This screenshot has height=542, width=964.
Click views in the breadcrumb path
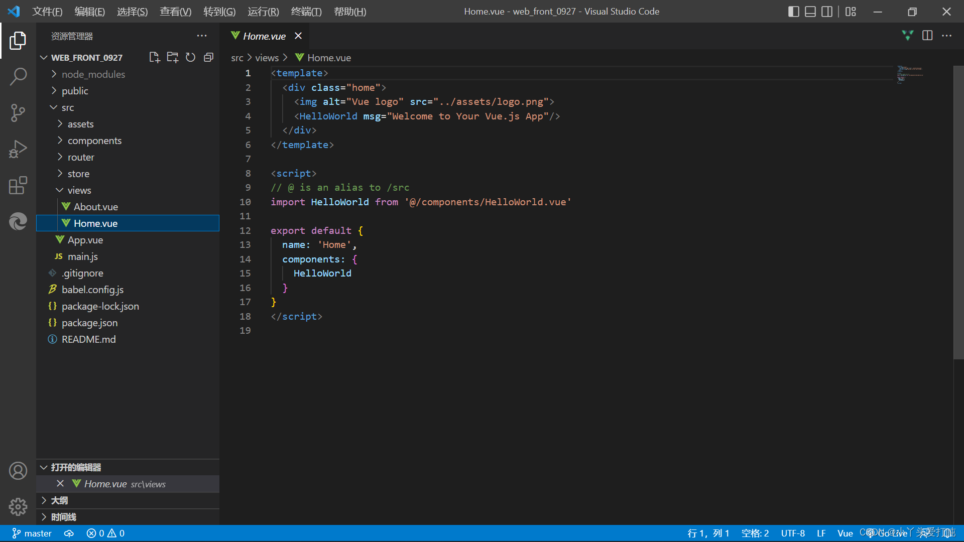coord(267,58)
